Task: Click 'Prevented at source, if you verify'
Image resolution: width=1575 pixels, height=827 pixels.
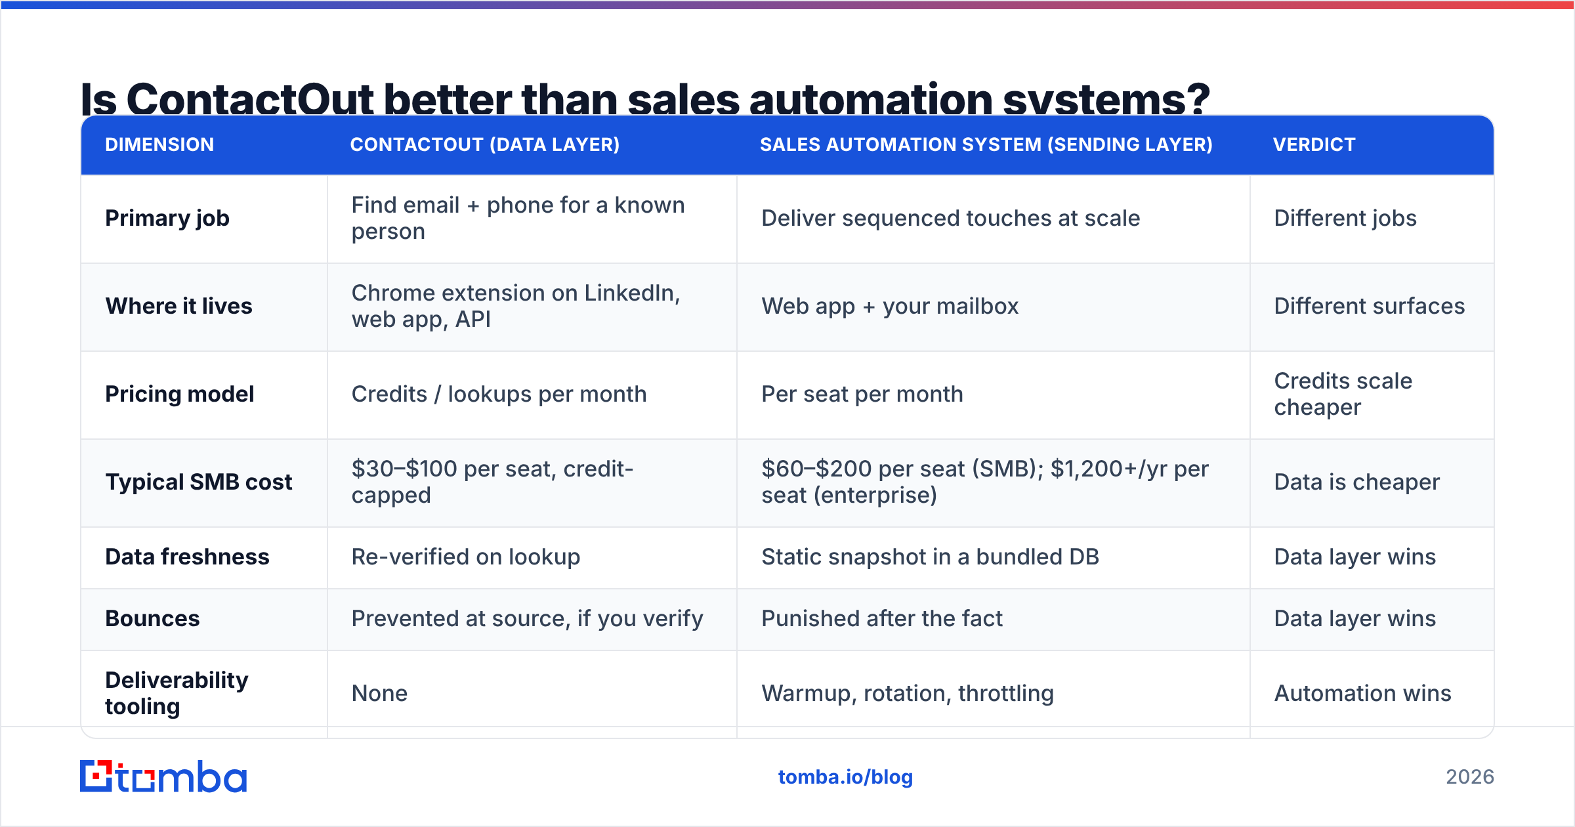Action: point(527,619)
